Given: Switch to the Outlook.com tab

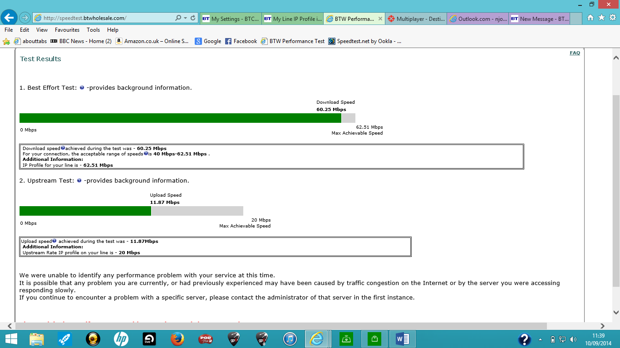Looking at the screenshot, I should coord(478,19).
